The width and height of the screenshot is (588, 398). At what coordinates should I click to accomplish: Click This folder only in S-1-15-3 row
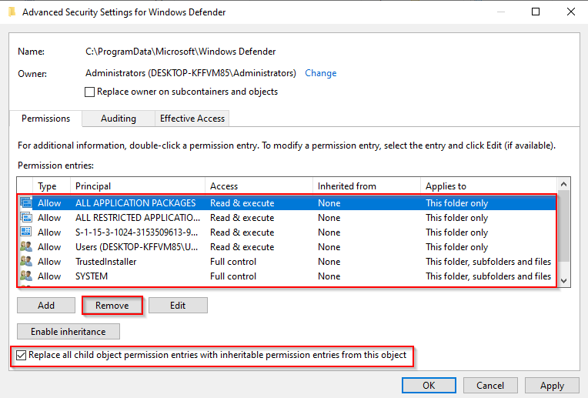point(456,232)
